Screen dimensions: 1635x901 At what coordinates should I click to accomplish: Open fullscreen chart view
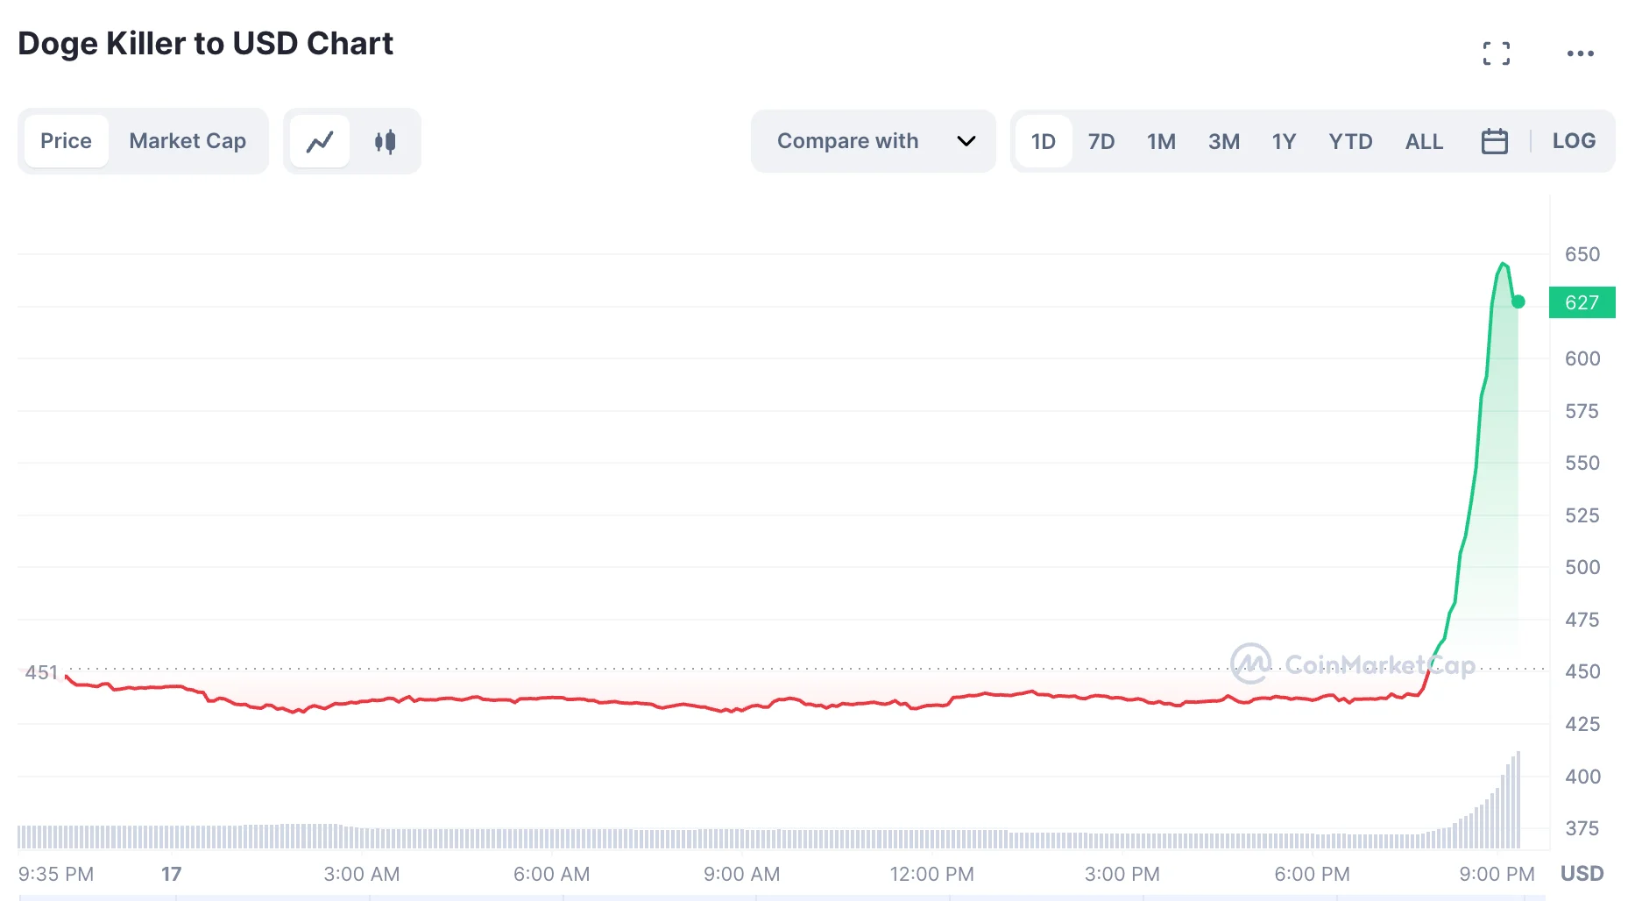pos(1496,53)
